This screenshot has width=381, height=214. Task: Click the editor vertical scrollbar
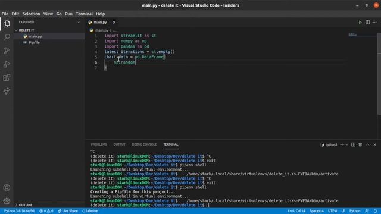pyautogui.click(x=379, y=74)
